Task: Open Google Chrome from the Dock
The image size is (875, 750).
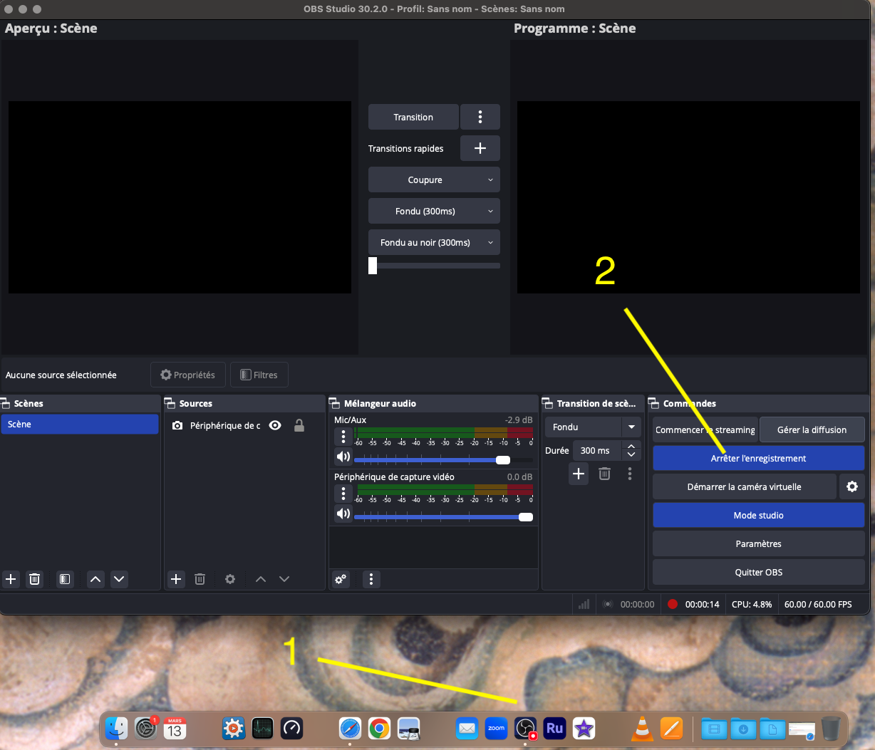Action: tap(379, 728)
